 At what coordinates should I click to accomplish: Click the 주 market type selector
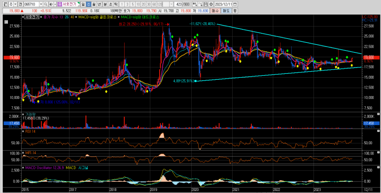point(11,4)
